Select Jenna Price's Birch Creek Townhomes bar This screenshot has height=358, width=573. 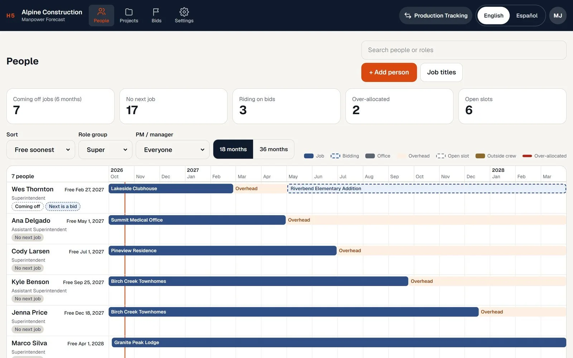(x=294, y=312)
